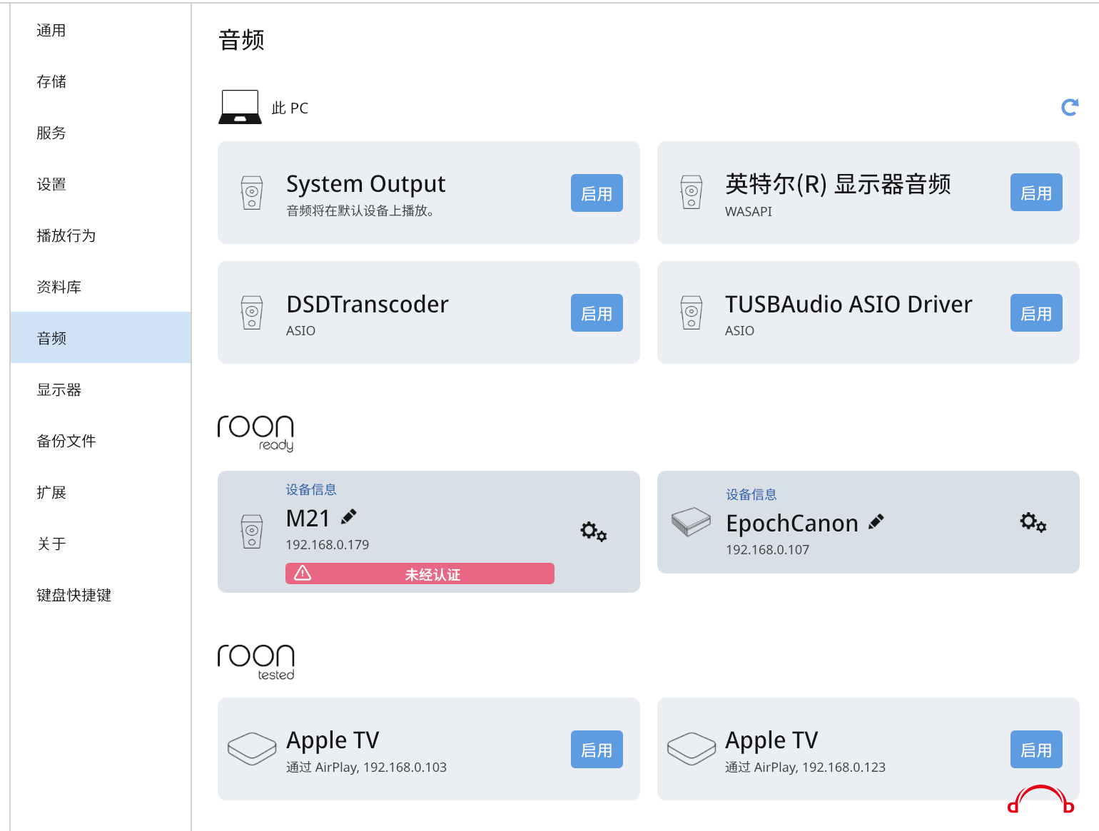Click the TUSBAudio ASIO Driver title
The height and width of the screenshot is (831, 1099).
click(849, 304)
